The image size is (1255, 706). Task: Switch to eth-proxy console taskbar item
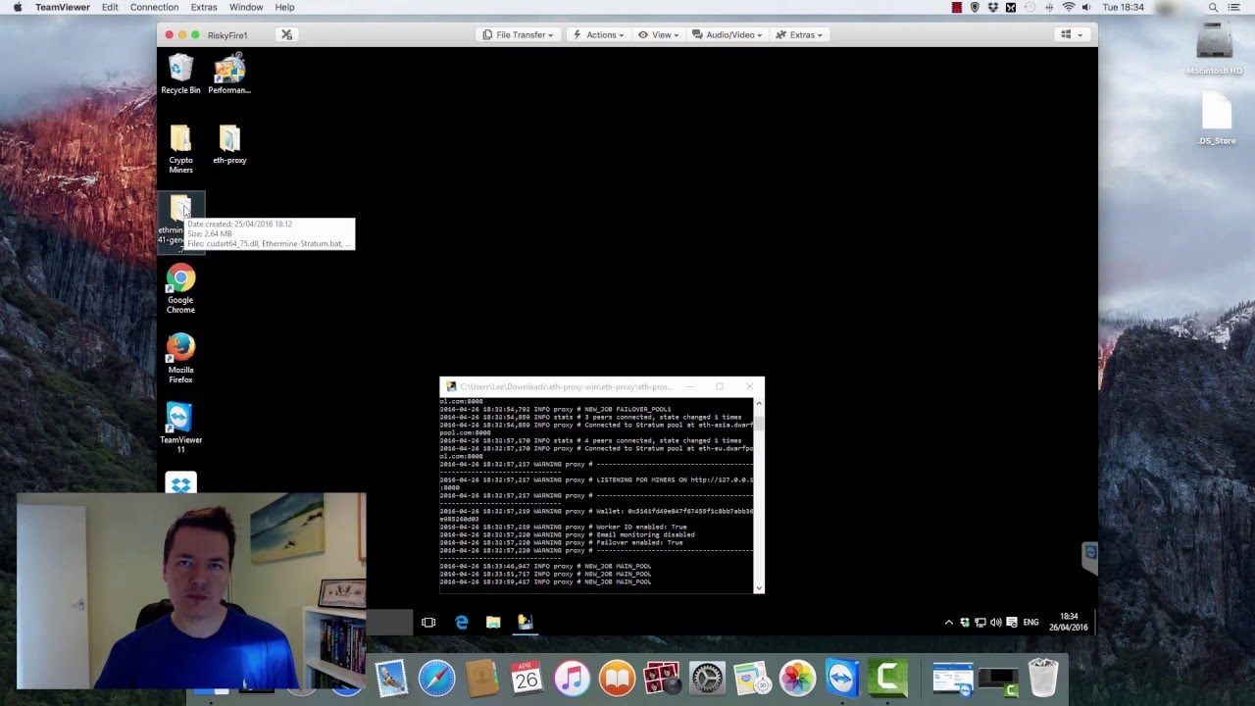[525, 623]
